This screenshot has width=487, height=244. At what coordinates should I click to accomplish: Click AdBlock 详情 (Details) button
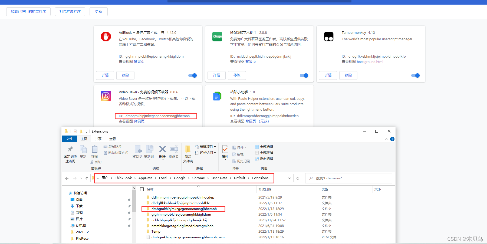(105, 75)
